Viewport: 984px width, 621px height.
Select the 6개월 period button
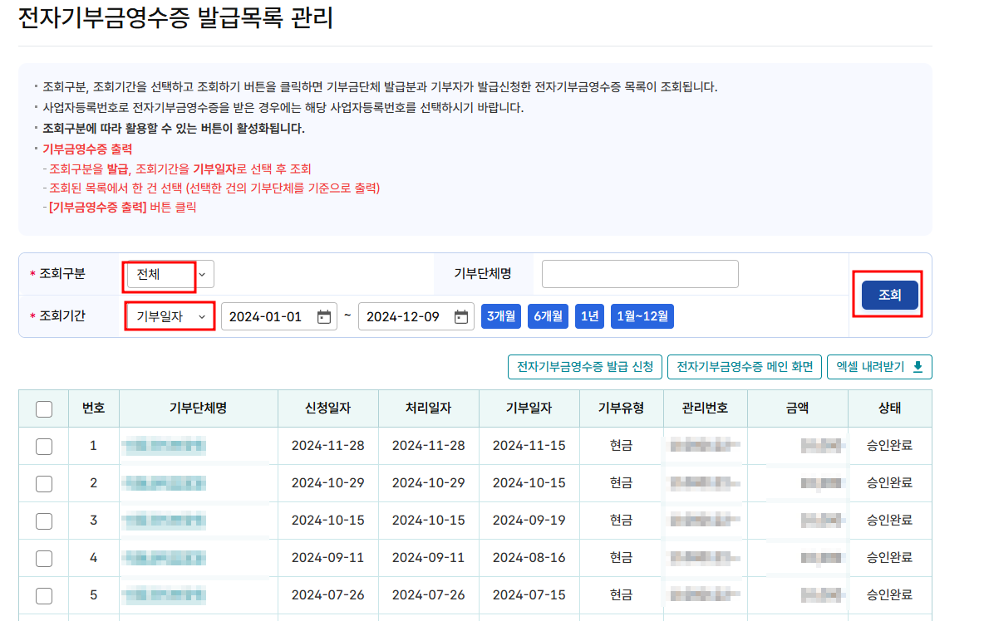coord(548,316)
